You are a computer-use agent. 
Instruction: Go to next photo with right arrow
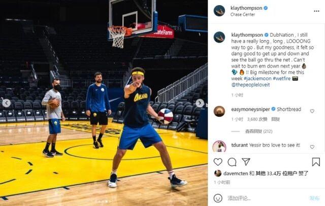200,103
